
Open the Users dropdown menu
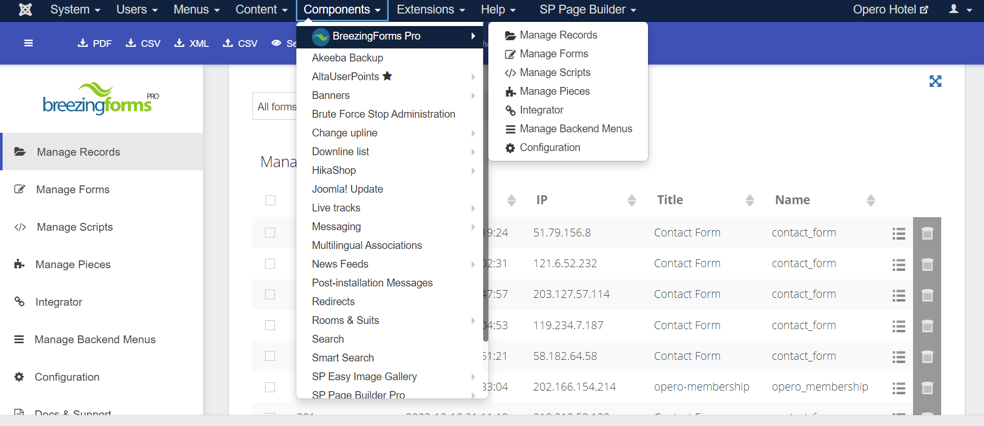pos(137,9)
